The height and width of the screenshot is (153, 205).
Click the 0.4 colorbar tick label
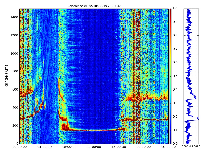pos(175,90)
